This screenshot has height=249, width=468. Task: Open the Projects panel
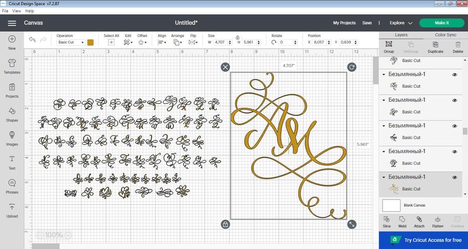pyautogui.click(x=12, y=90)
